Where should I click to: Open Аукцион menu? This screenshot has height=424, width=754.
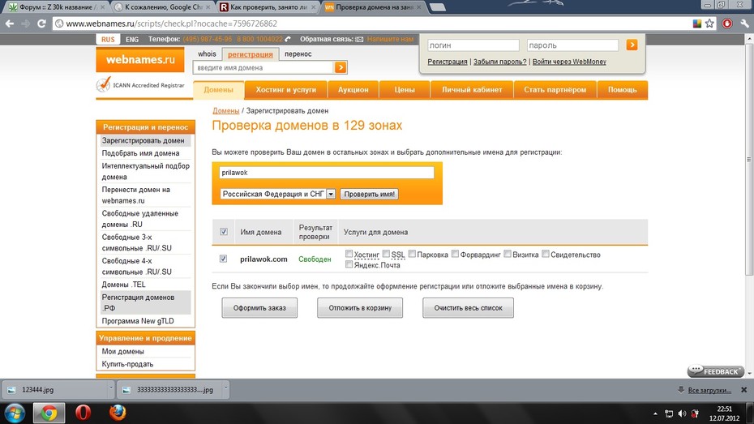click(x=353, y=90)
